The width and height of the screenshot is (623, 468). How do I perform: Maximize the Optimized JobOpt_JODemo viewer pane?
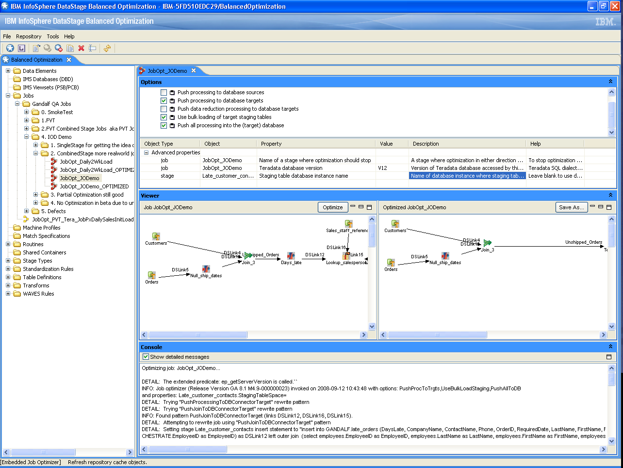tap(609, 207)
